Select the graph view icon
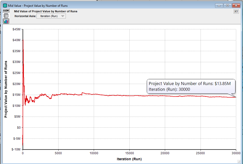The image size is (243, 164). [6, 21]
